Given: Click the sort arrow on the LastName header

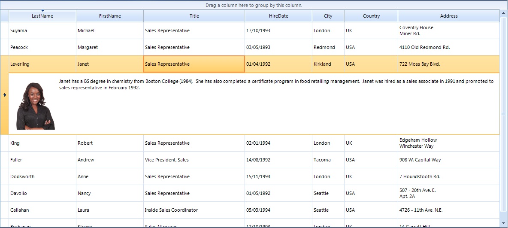Looking at the screenshot, I should 42,11.
